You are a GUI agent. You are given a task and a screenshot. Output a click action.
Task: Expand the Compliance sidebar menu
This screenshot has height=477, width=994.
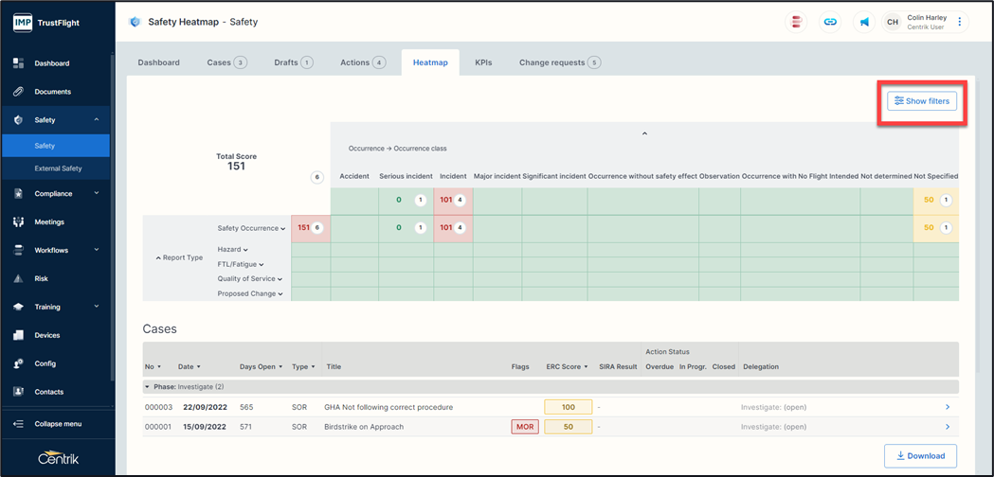point(57,194)
